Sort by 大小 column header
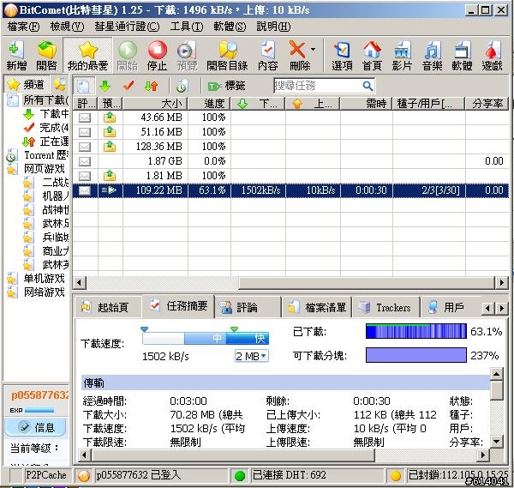 tap(155, 104)
